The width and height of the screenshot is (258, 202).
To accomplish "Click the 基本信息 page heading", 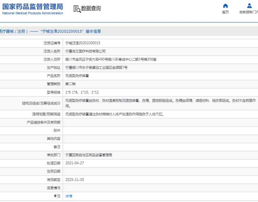I will pos(93,31).
